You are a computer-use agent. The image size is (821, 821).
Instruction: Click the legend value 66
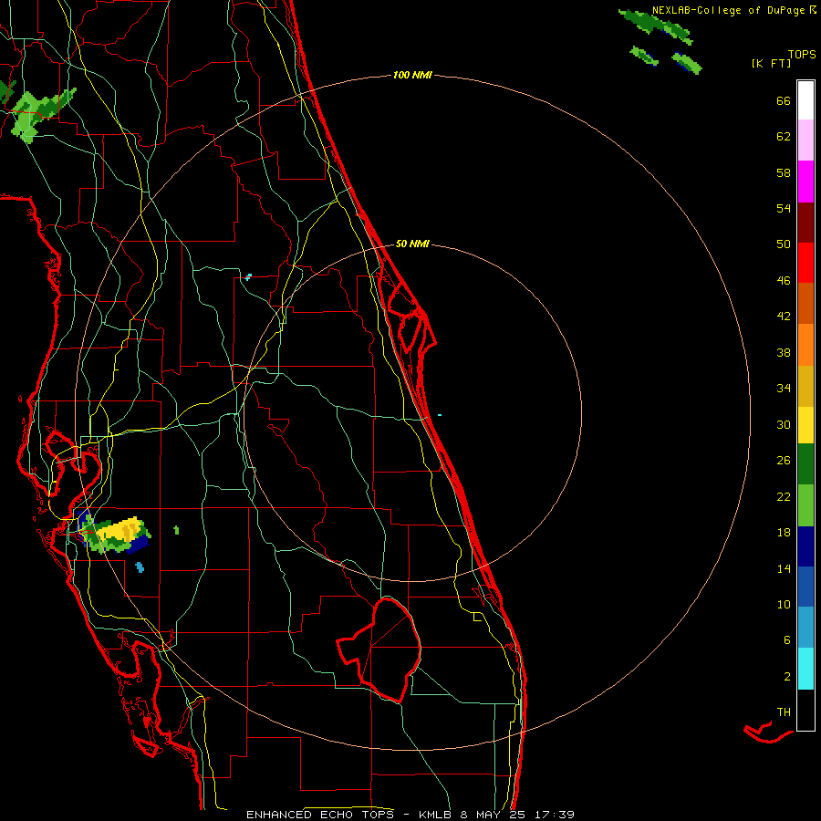pyautogui.click(x=784, y=100)
